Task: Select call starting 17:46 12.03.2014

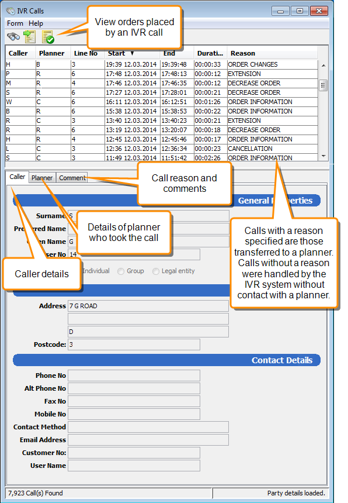Action: pyautogui.click(x=162, y=83)
